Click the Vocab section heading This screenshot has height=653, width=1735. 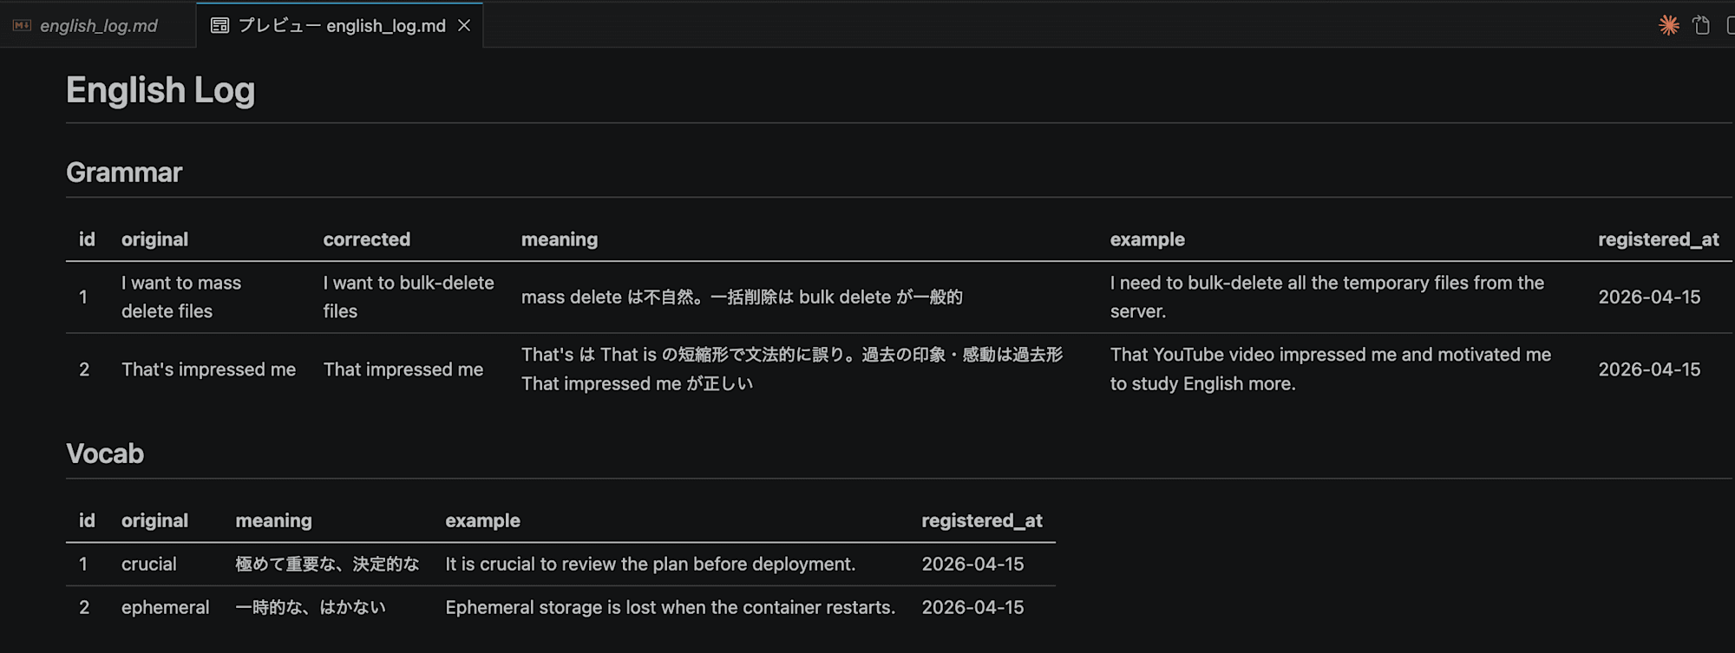(105, 454)
